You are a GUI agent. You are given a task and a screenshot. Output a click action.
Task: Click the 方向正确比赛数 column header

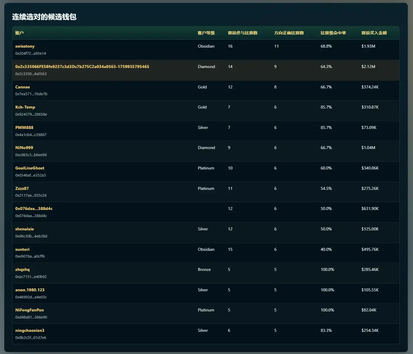click(x=289, y=33)
